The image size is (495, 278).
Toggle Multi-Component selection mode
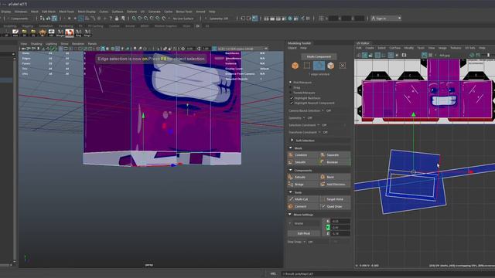(319, 56)
